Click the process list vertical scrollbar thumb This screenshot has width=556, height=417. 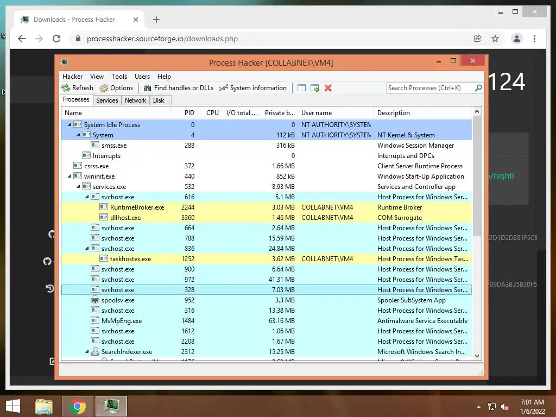[x=477, y=175]
